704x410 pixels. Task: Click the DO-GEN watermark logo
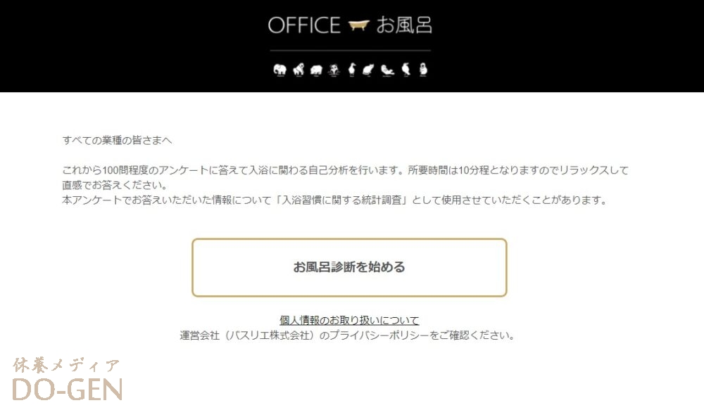(x=68, y=390)
